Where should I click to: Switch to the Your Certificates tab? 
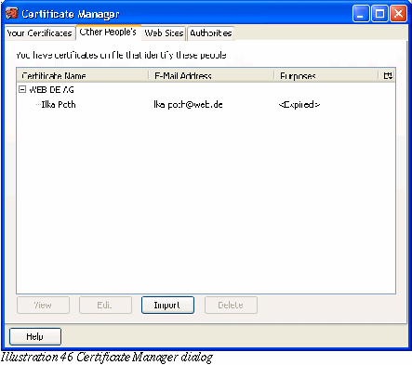tap(39, 33)
